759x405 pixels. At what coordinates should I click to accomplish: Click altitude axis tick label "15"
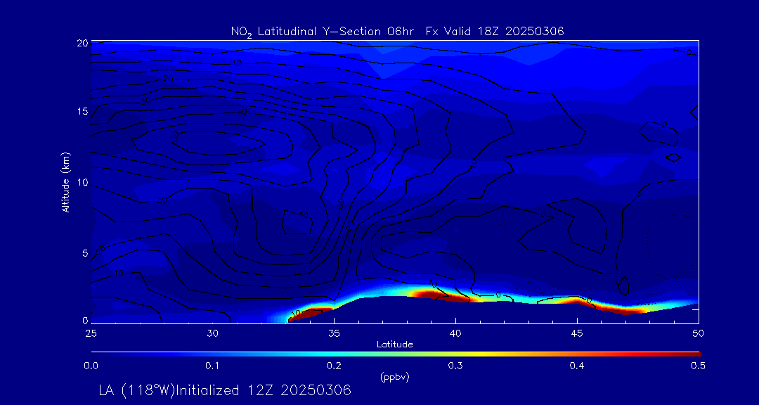(x=83, y=111)
